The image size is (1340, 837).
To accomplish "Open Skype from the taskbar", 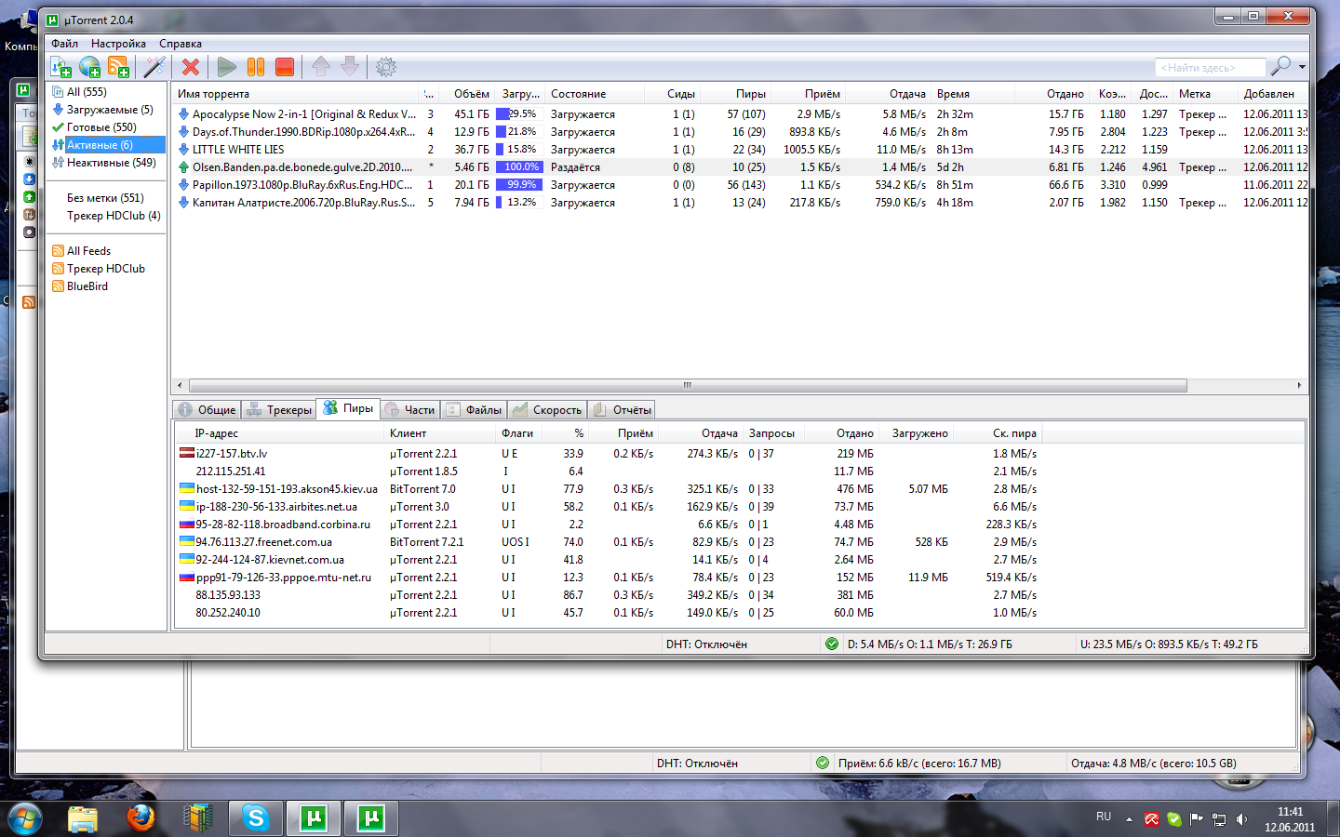I will pos(255,818).
